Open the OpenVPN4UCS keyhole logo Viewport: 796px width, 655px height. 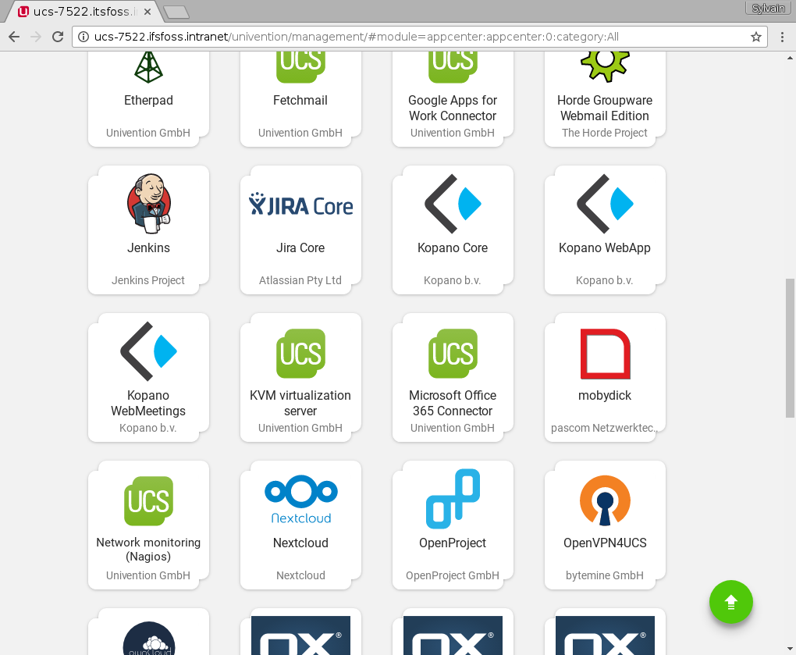605,500
